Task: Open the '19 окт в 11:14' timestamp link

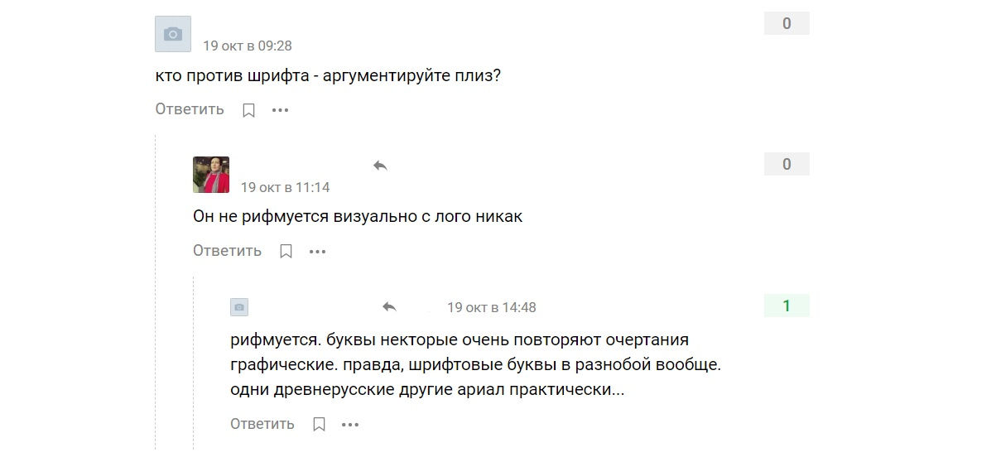Action: tap(285, 187)
